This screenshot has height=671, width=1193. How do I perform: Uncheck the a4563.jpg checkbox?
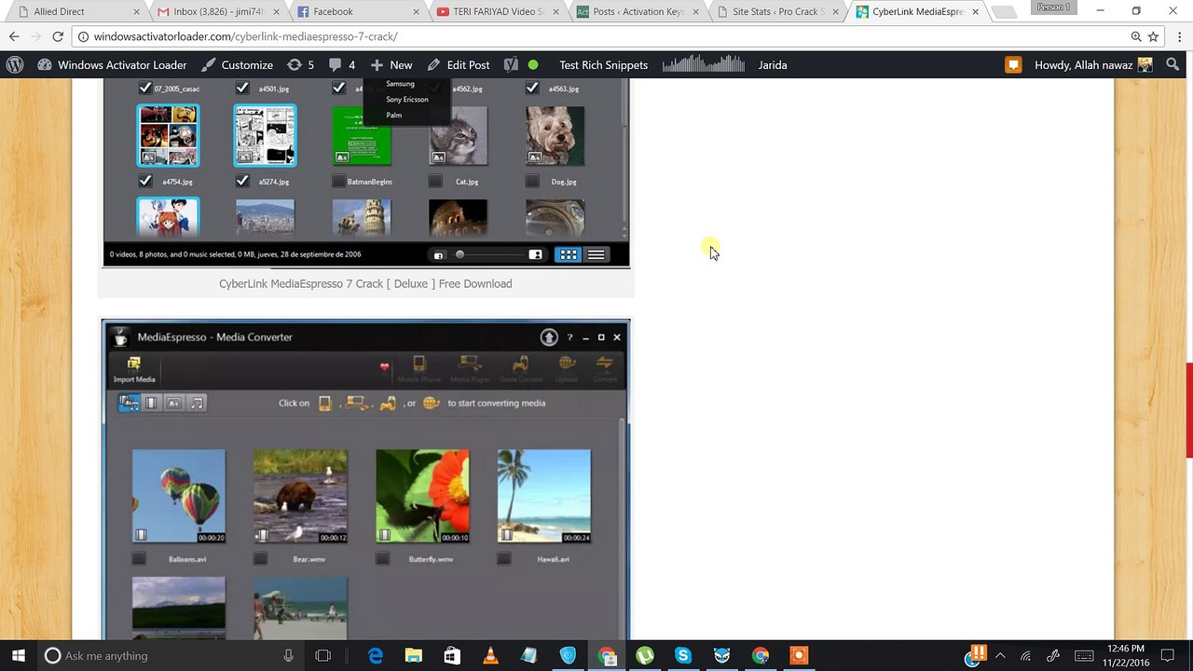coord(532,88)
